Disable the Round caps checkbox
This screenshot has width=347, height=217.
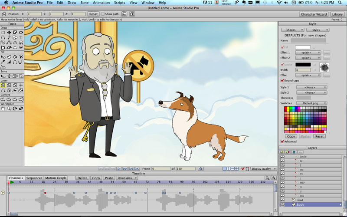click(x=282, y=80)
